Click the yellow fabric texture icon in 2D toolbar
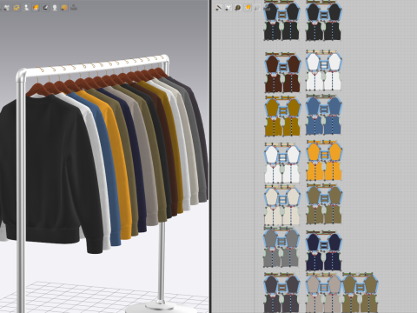This screenshot has width=417, height=313. pos(248,8)
